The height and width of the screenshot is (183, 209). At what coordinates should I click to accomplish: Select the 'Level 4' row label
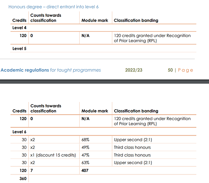[x=20, y=28]
